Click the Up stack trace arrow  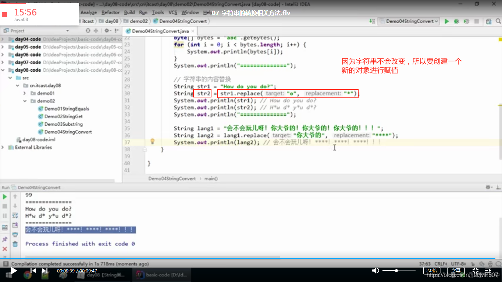(15, 197)
